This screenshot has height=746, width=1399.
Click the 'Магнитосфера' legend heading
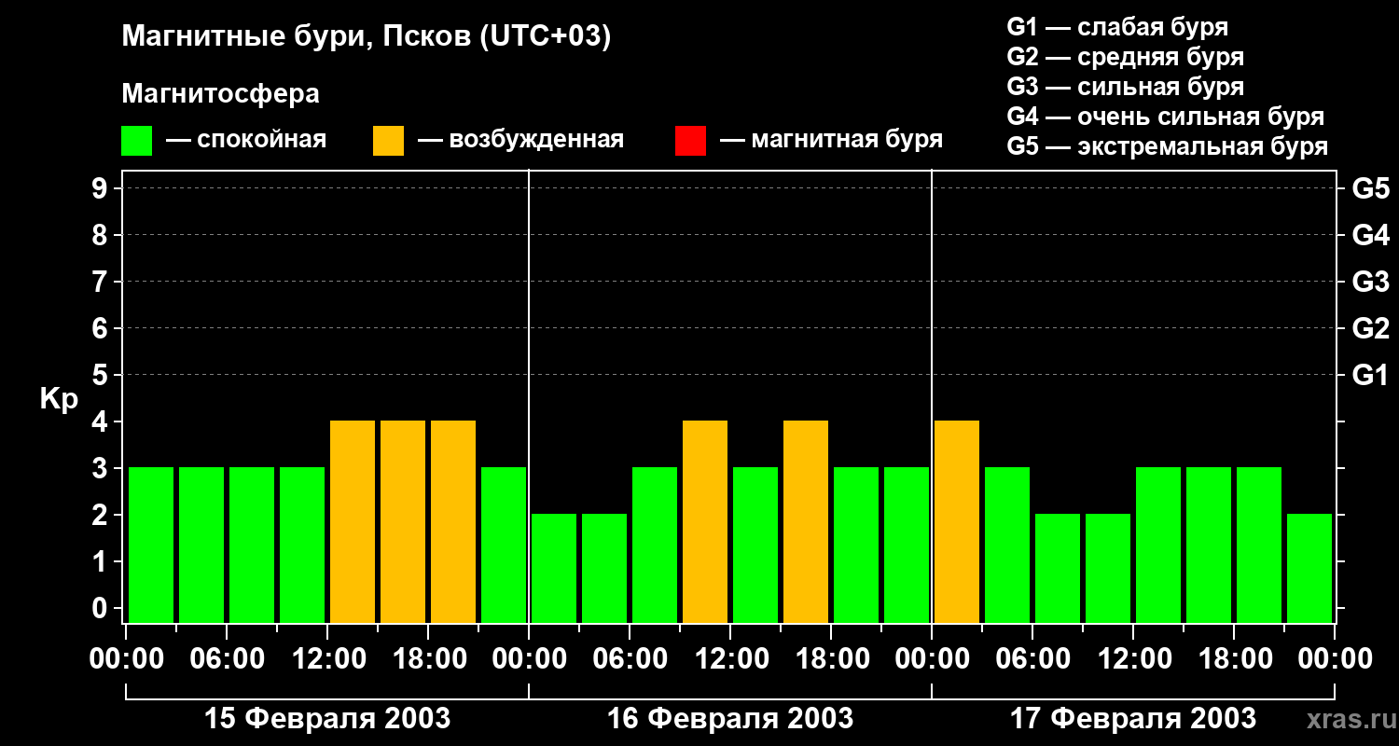click(x=220, y=94)
